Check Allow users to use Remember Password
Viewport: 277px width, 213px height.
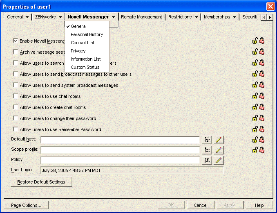[16, 129]
